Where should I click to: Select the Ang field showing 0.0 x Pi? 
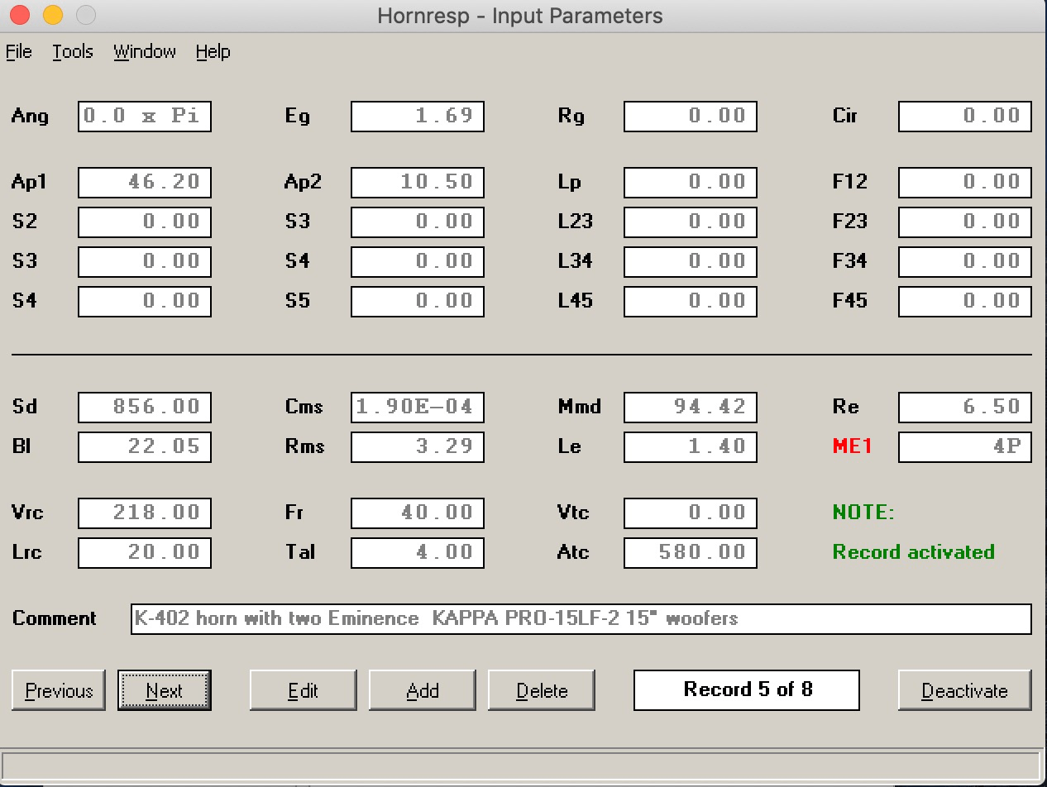point(145,117)
